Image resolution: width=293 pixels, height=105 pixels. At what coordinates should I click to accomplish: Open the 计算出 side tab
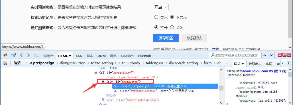pos(255,64)
